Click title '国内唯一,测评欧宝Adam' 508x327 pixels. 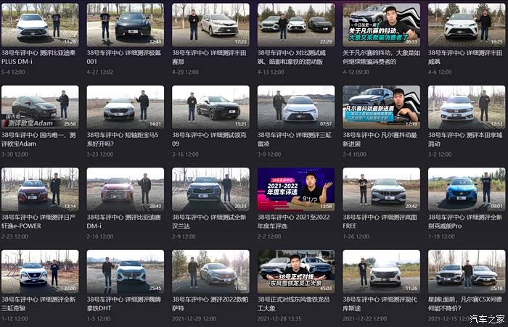38,139
